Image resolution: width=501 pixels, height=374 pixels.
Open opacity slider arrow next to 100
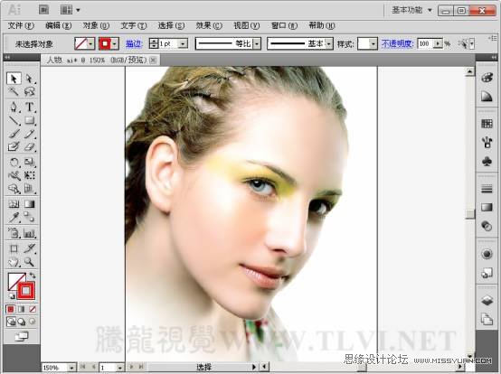pyautogui.click(x=438, y=43)
